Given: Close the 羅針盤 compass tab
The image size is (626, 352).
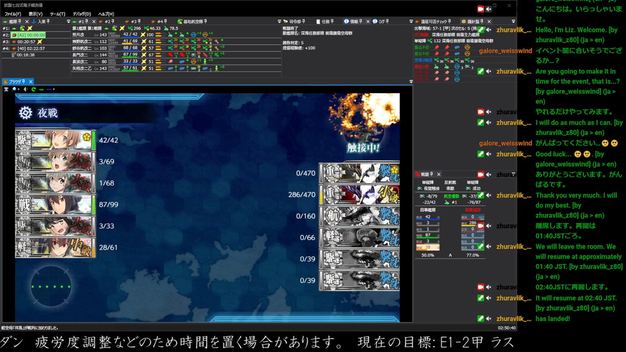Looking at the screenshot, I should pyautogui.click(x=489, y=22).
